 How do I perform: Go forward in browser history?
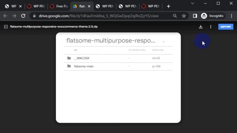point(14,16)
